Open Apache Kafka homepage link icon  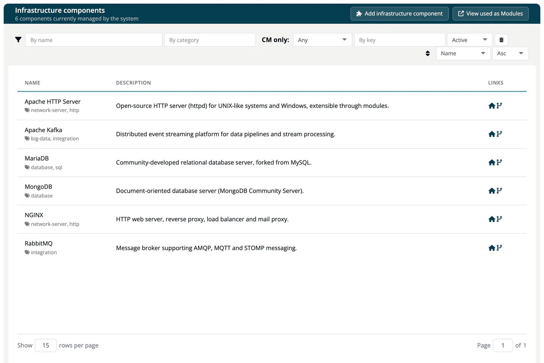click(492, 134)
